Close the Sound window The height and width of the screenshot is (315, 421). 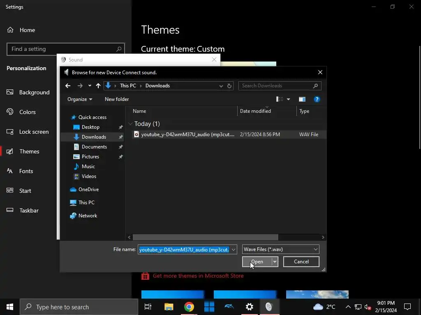(214, 59)
